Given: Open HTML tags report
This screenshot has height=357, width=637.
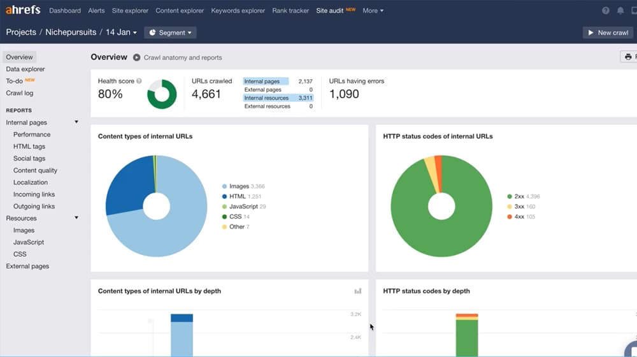Looking at the screenshot, I should (29, 147).
